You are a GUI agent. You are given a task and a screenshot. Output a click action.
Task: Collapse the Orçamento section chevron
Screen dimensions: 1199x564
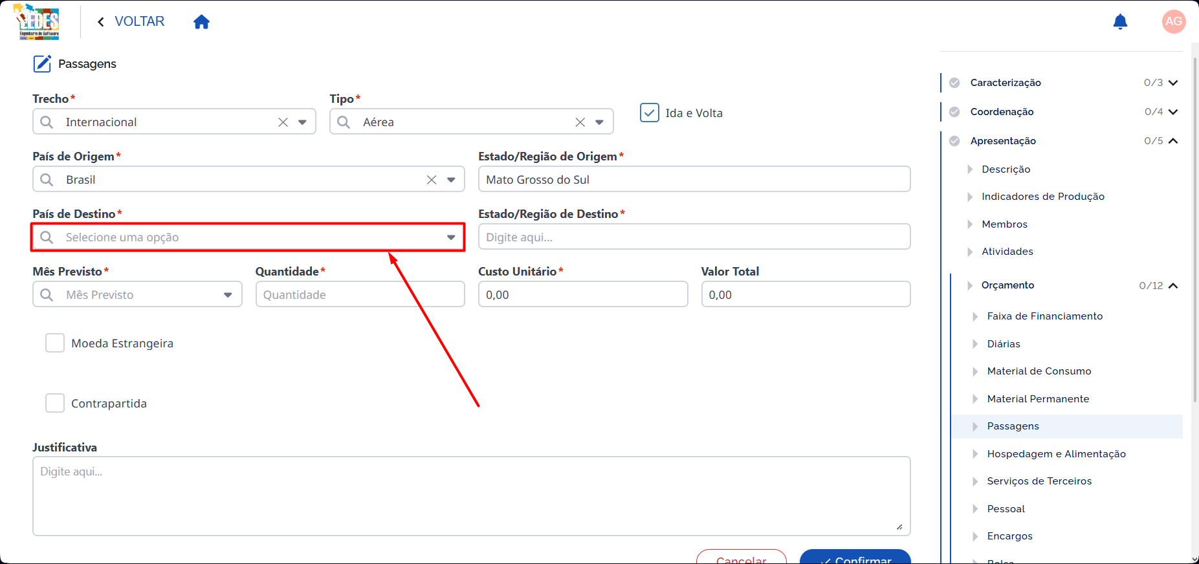1173,285
